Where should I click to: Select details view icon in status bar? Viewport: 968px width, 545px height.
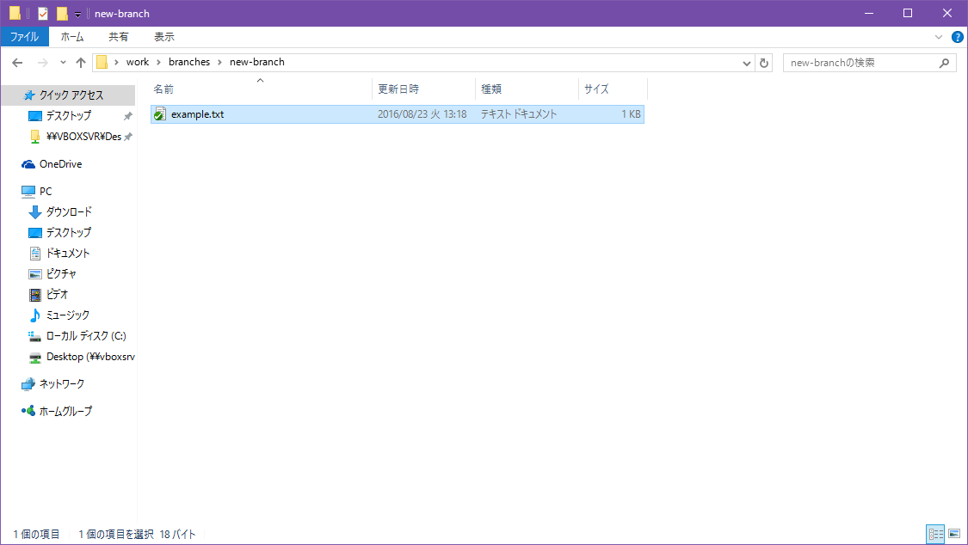(936, 535)
